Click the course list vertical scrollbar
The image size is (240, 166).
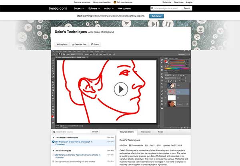(x=116, y=143)
